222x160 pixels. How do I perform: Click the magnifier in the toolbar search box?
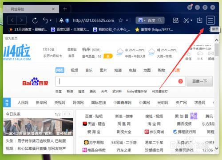pyautogui.click(x=160, y=20)
